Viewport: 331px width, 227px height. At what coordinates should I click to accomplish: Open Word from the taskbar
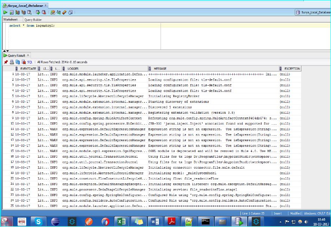coord(155,221)
